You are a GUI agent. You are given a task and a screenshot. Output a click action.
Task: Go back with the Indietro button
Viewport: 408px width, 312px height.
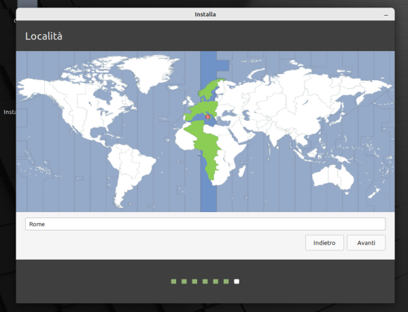point(324,242)
